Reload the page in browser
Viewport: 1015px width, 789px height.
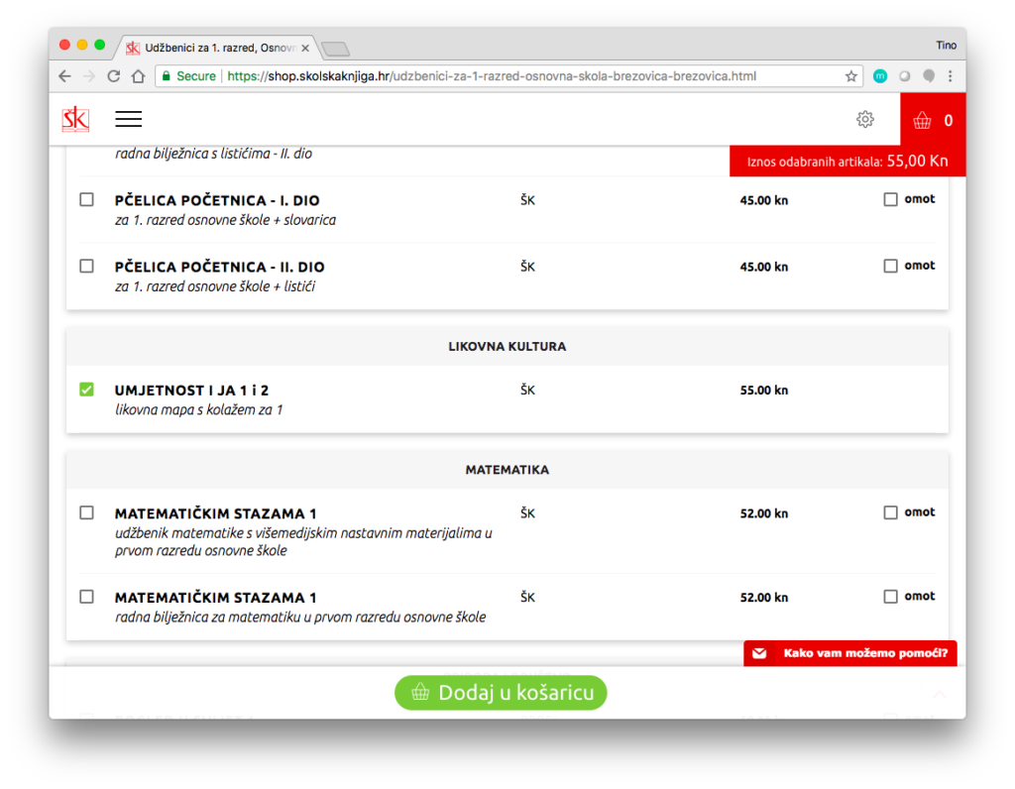114,76
